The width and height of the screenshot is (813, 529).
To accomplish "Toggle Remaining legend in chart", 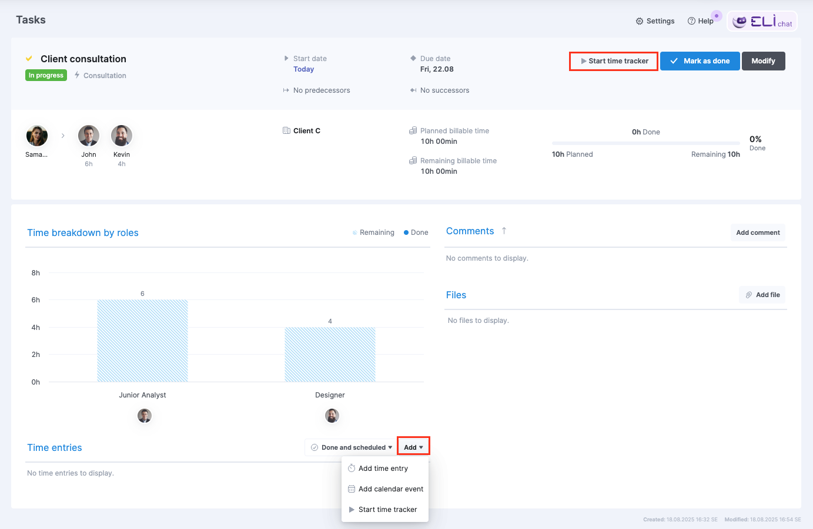I will point(373,233).
